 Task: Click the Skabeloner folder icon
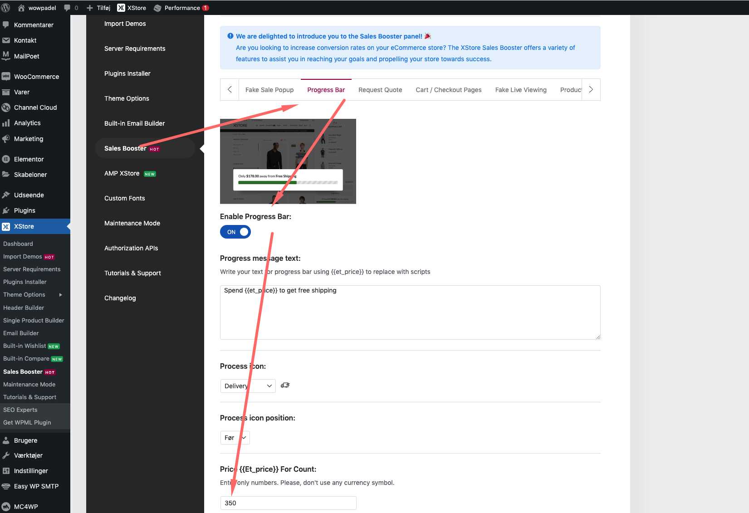click(6, 175)
